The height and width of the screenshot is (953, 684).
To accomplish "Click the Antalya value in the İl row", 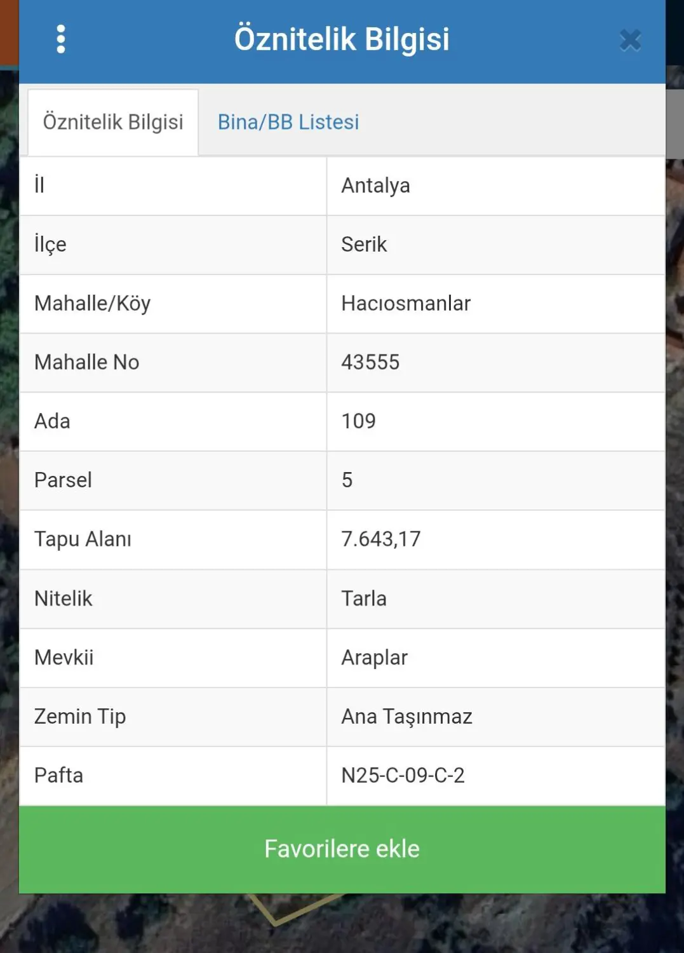I will pos(375,186).
